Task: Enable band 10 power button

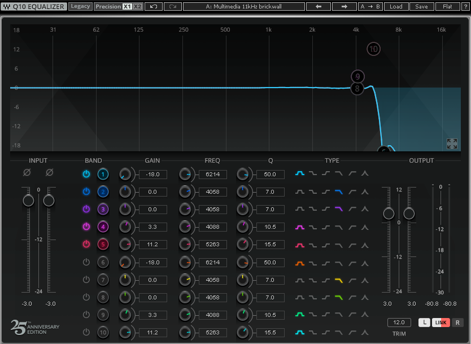Action: click(86, 332)
